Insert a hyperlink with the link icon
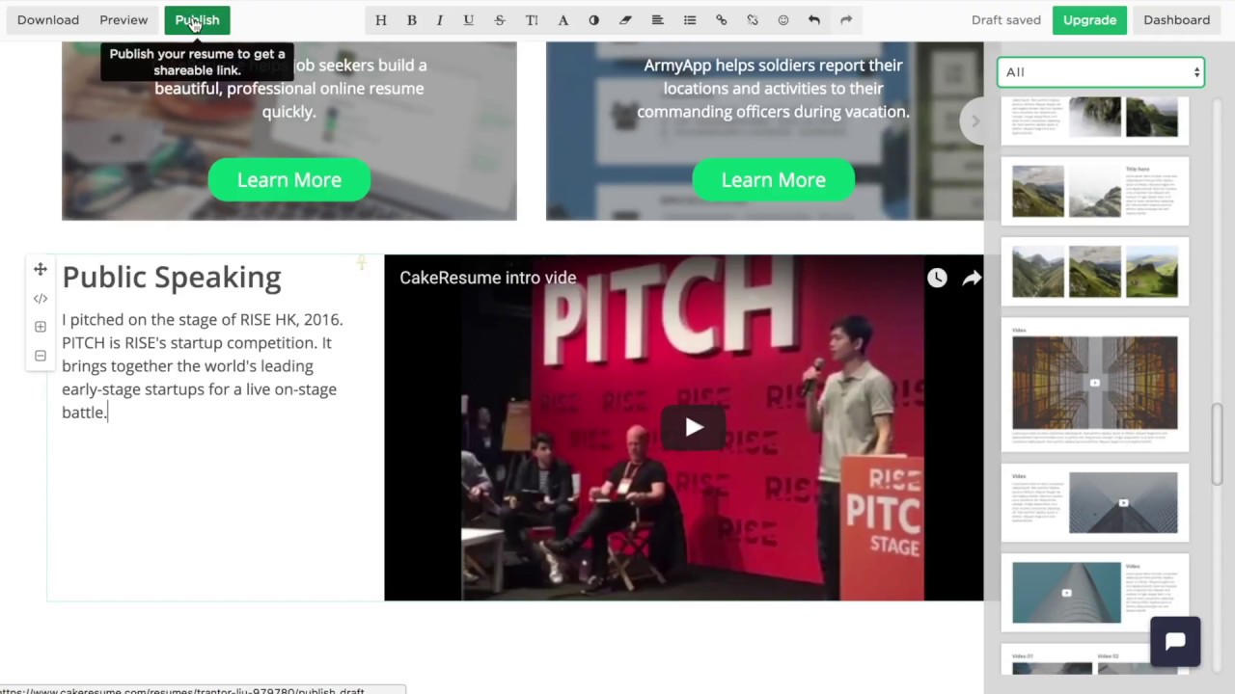The image size is (1235, 694). 721,20
